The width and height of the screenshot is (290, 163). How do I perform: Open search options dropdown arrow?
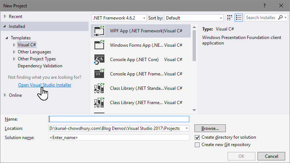pos(286,18)
